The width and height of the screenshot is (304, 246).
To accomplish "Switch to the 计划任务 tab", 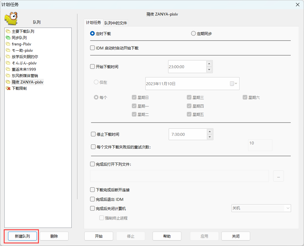I will tap(94, 23).
